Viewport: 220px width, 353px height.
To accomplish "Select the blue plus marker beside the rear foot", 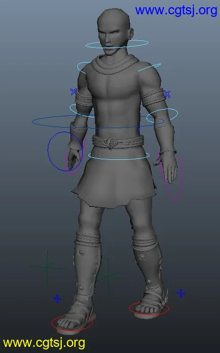I will pyautogui.click(x=181, y=294).
